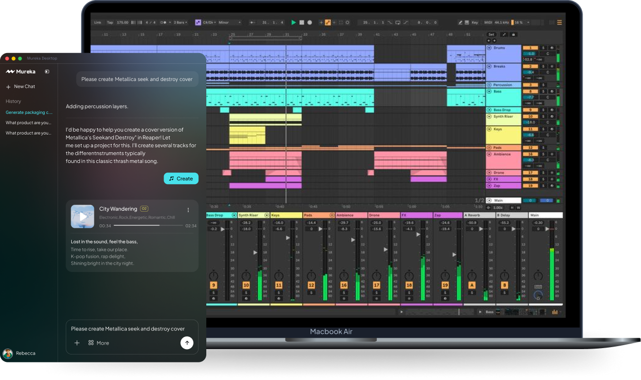Click the Zap track unfold icon

(489, 186)
